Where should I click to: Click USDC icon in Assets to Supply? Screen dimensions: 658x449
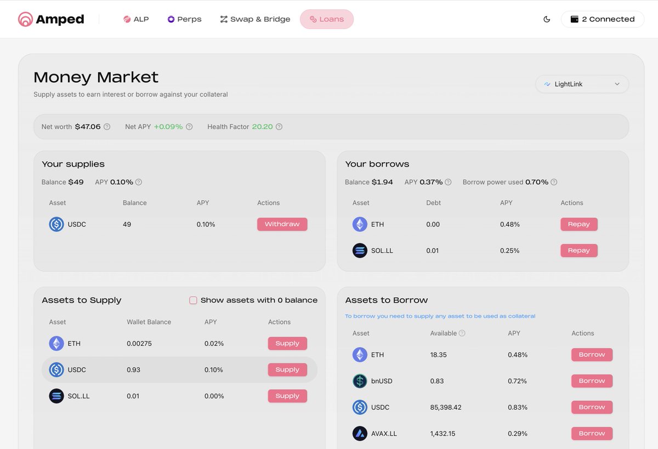coord(56,370)
